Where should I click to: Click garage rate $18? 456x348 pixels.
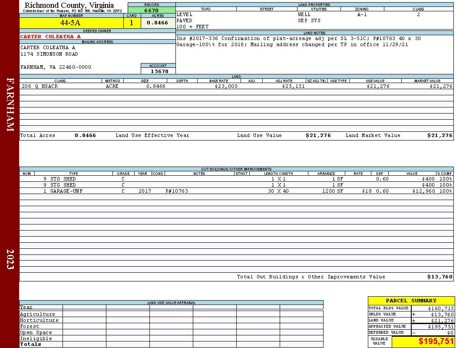367,191
